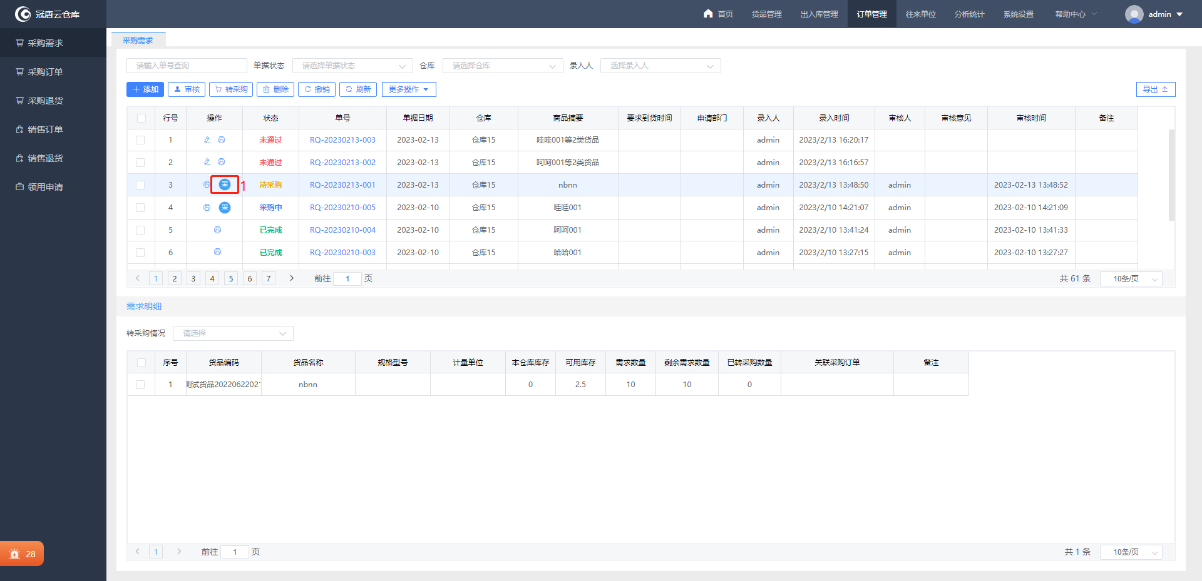Click previous page arrow in detail pagination
Image resolution: width=1202 pixels, height=581 pixels.
pyautogui.click(x=138, y=552)
